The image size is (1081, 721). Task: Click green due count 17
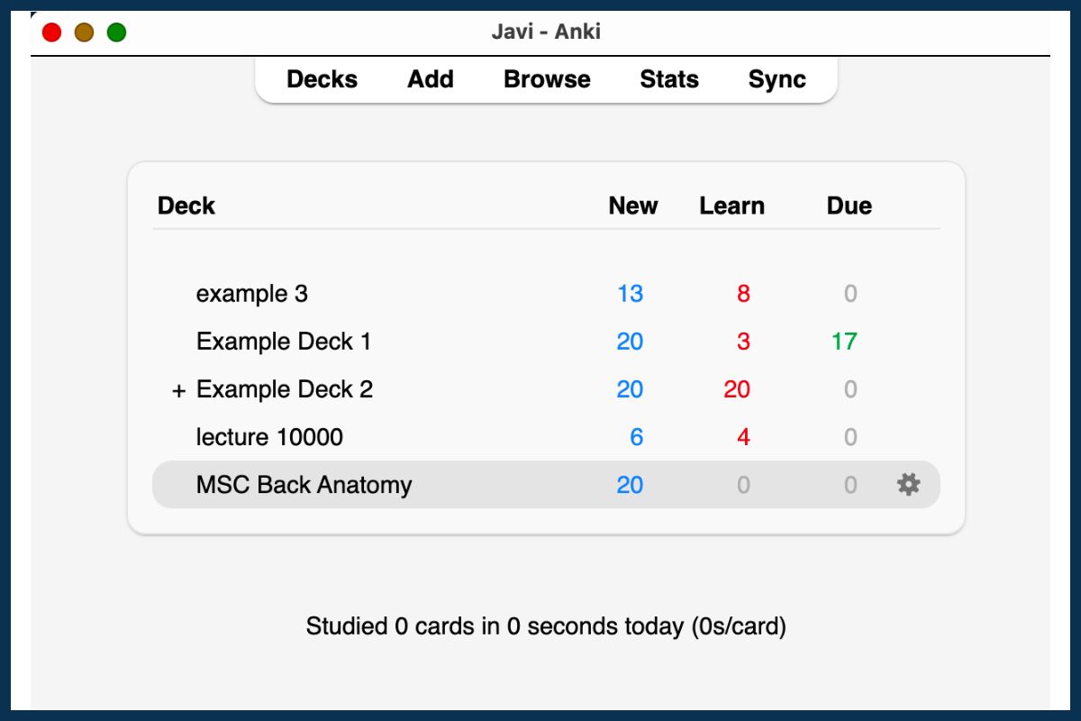pos(844,342)
